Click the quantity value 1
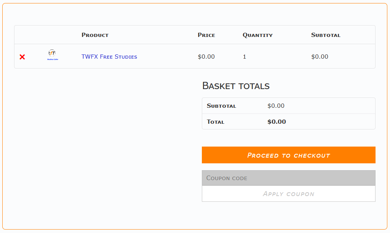390x233 pixels. (245, 57)
